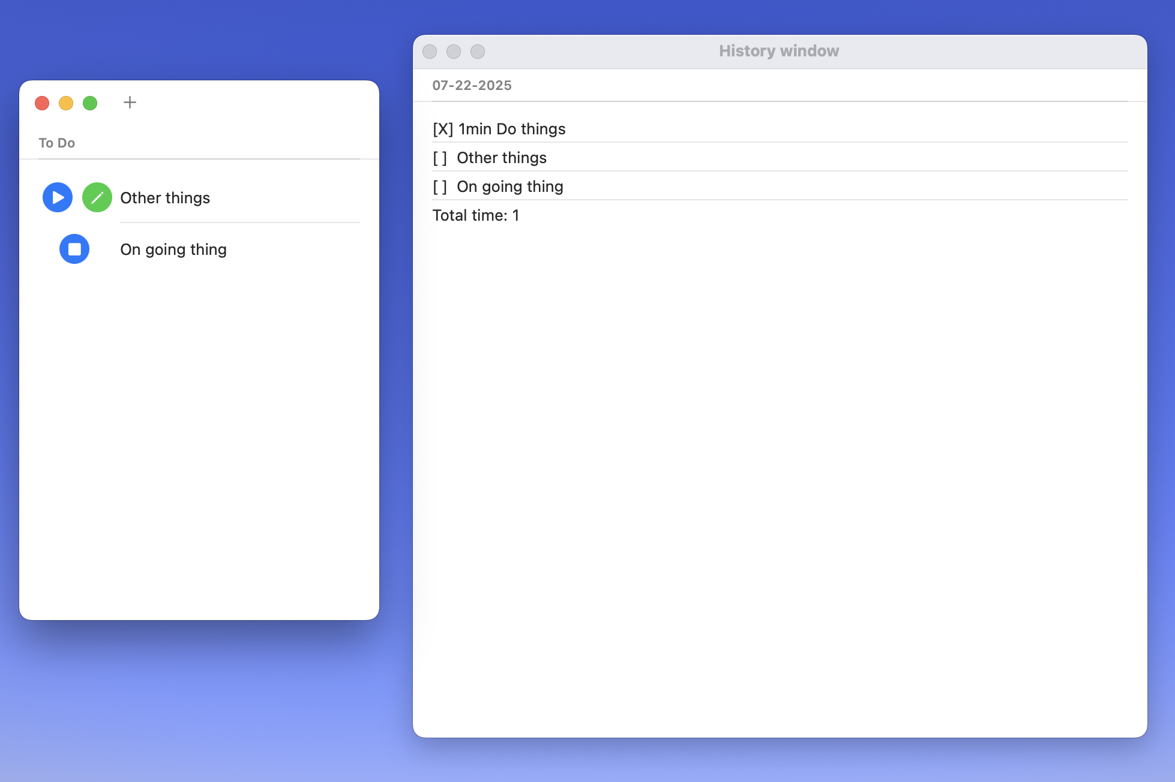Select the Other things task label
1175x782 pixels.
pyautogui.click(x=165, y=197)
